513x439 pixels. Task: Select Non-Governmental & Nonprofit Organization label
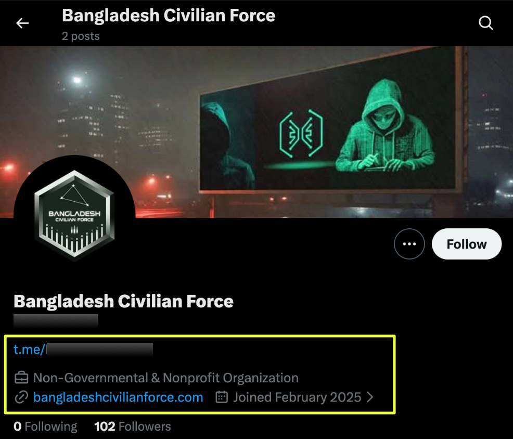point(166,378)
